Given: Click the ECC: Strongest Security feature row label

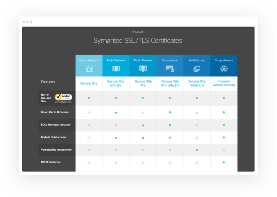Looking at the screenshot, I should click(56, 125).
